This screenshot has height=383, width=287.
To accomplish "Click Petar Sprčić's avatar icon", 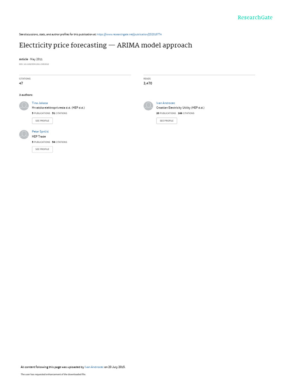I will click(x=24, y=134).
